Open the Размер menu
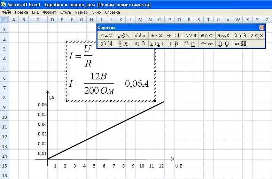The height and width of the screenshot is (179, 272). (81, 12)
